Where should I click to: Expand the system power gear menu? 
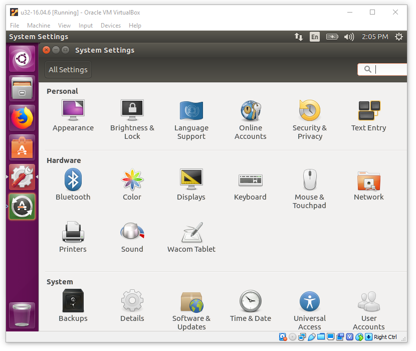click(x=398, y=37)
